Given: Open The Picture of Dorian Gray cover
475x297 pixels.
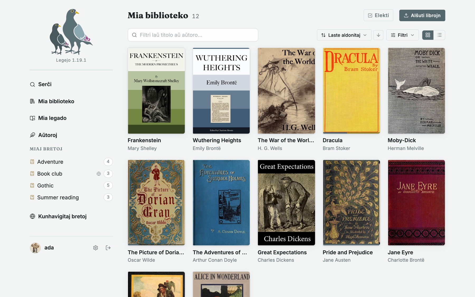Looking at the screenshot, I should pyautogui.click(x=156, y=202).
